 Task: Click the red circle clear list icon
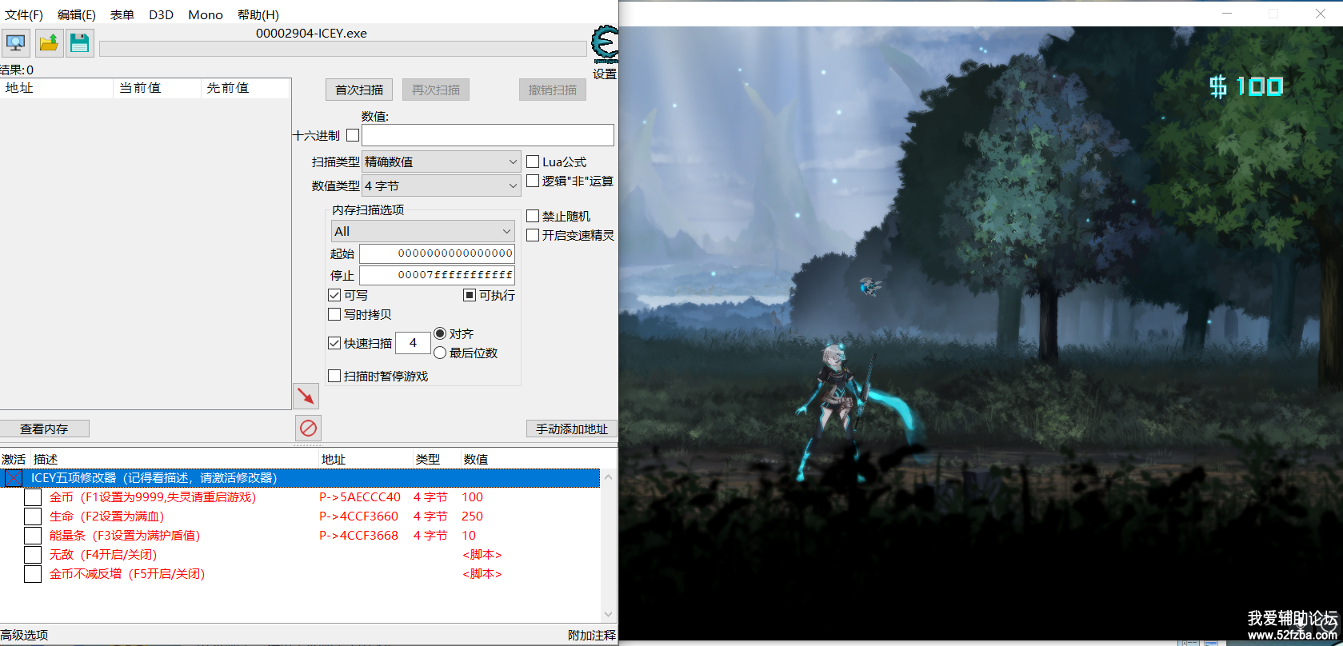click(x=308, y=428)
